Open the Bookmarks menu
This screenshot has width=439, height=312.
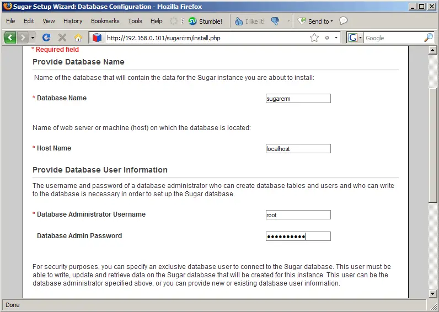(x=105, y=21)
